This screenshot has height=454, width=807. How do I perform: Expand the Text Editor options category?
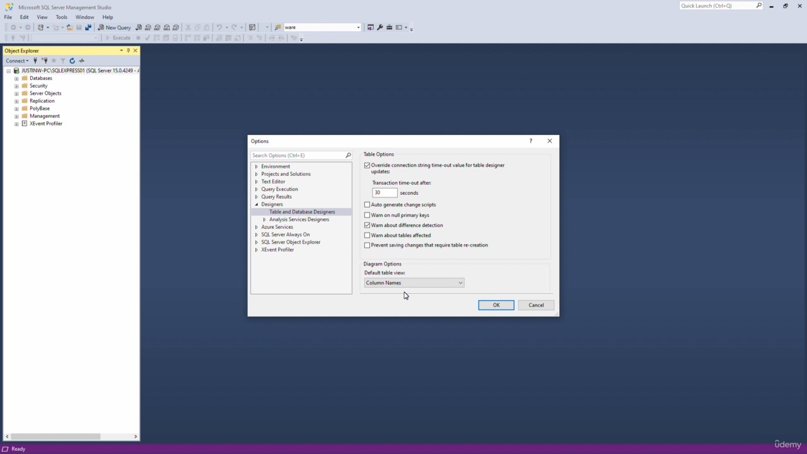(x=257, y=182)
